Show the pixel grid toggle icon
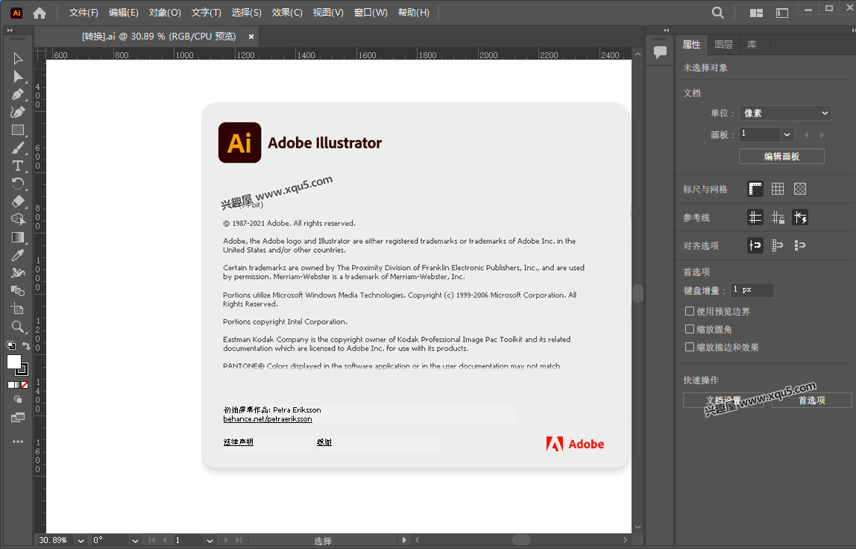 pyautogui.click(x=778, y=189)
